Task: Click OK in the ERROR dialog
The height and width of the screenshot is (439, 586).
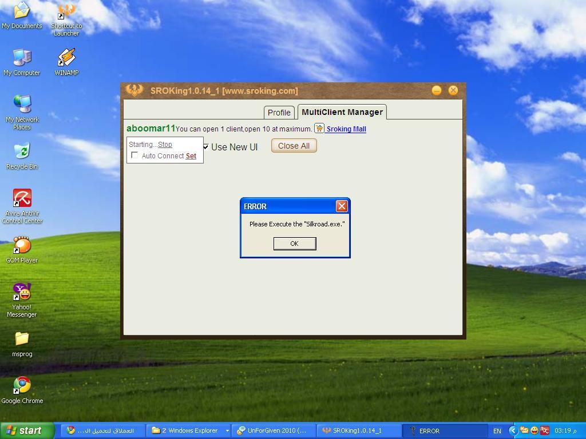Action: [x=295, y=244]
